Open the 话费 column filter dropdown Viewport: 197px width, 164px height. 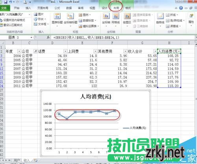tap(65, 51)
